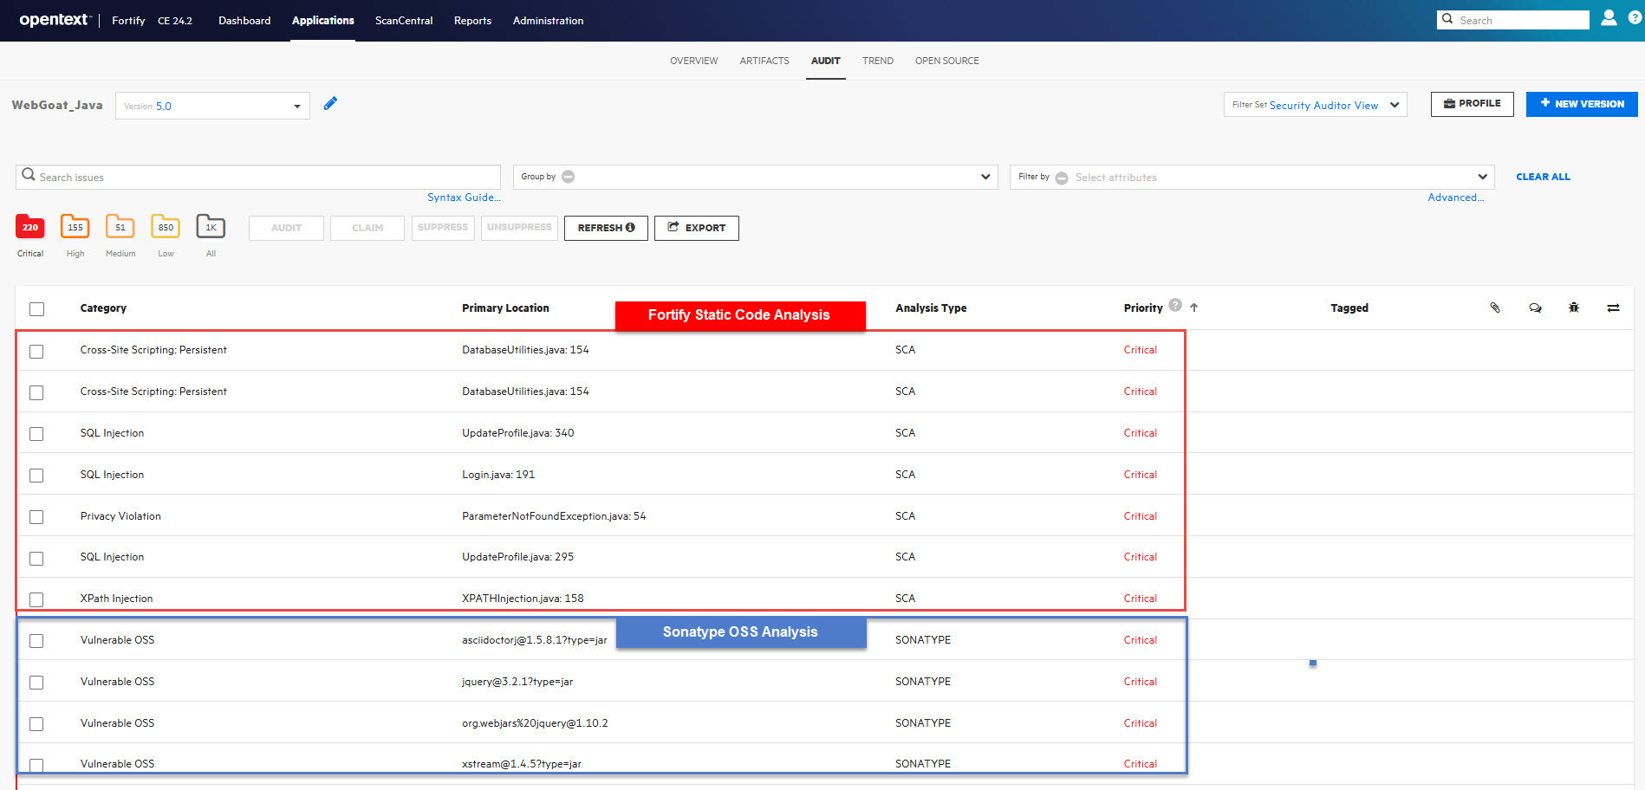Open the Group by dropdown
Viewport: 1645px width, 790px height.
pyautogui.click(x=985, y=177)
